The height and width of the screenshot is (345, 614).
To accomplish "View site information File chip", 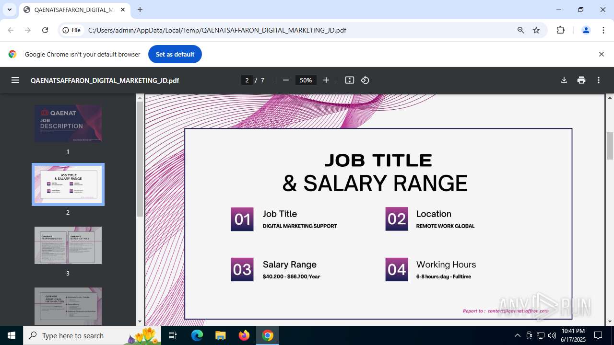I will click(x=71, y=30).
